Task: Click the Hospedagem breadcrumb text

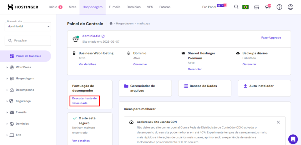Action: coord(125,24)
